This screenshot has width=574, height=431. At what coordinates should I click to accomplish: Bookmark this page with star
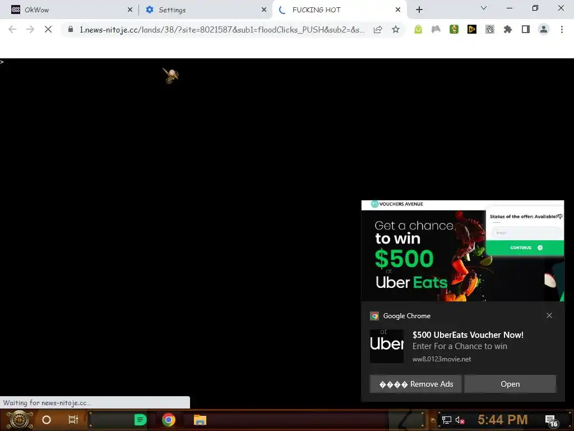[x=396, y=30]
